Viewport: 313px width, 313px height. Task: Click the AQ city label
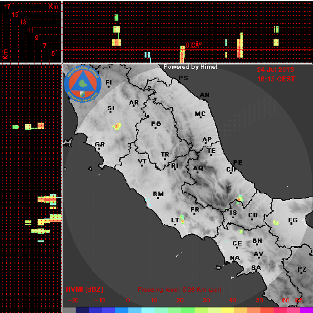pyautogui.click(x=198, y=168)
